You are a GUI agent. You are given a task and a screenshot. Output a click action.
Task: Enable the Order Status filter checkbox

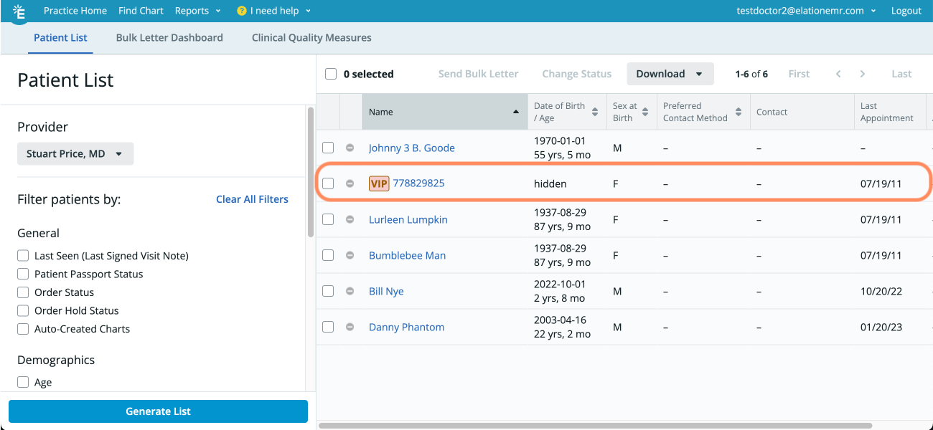pyautogui.click(x=23, y=292)
